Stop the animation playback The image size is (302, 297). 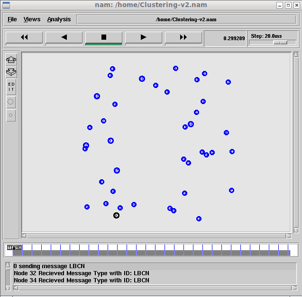pos(104,37)
